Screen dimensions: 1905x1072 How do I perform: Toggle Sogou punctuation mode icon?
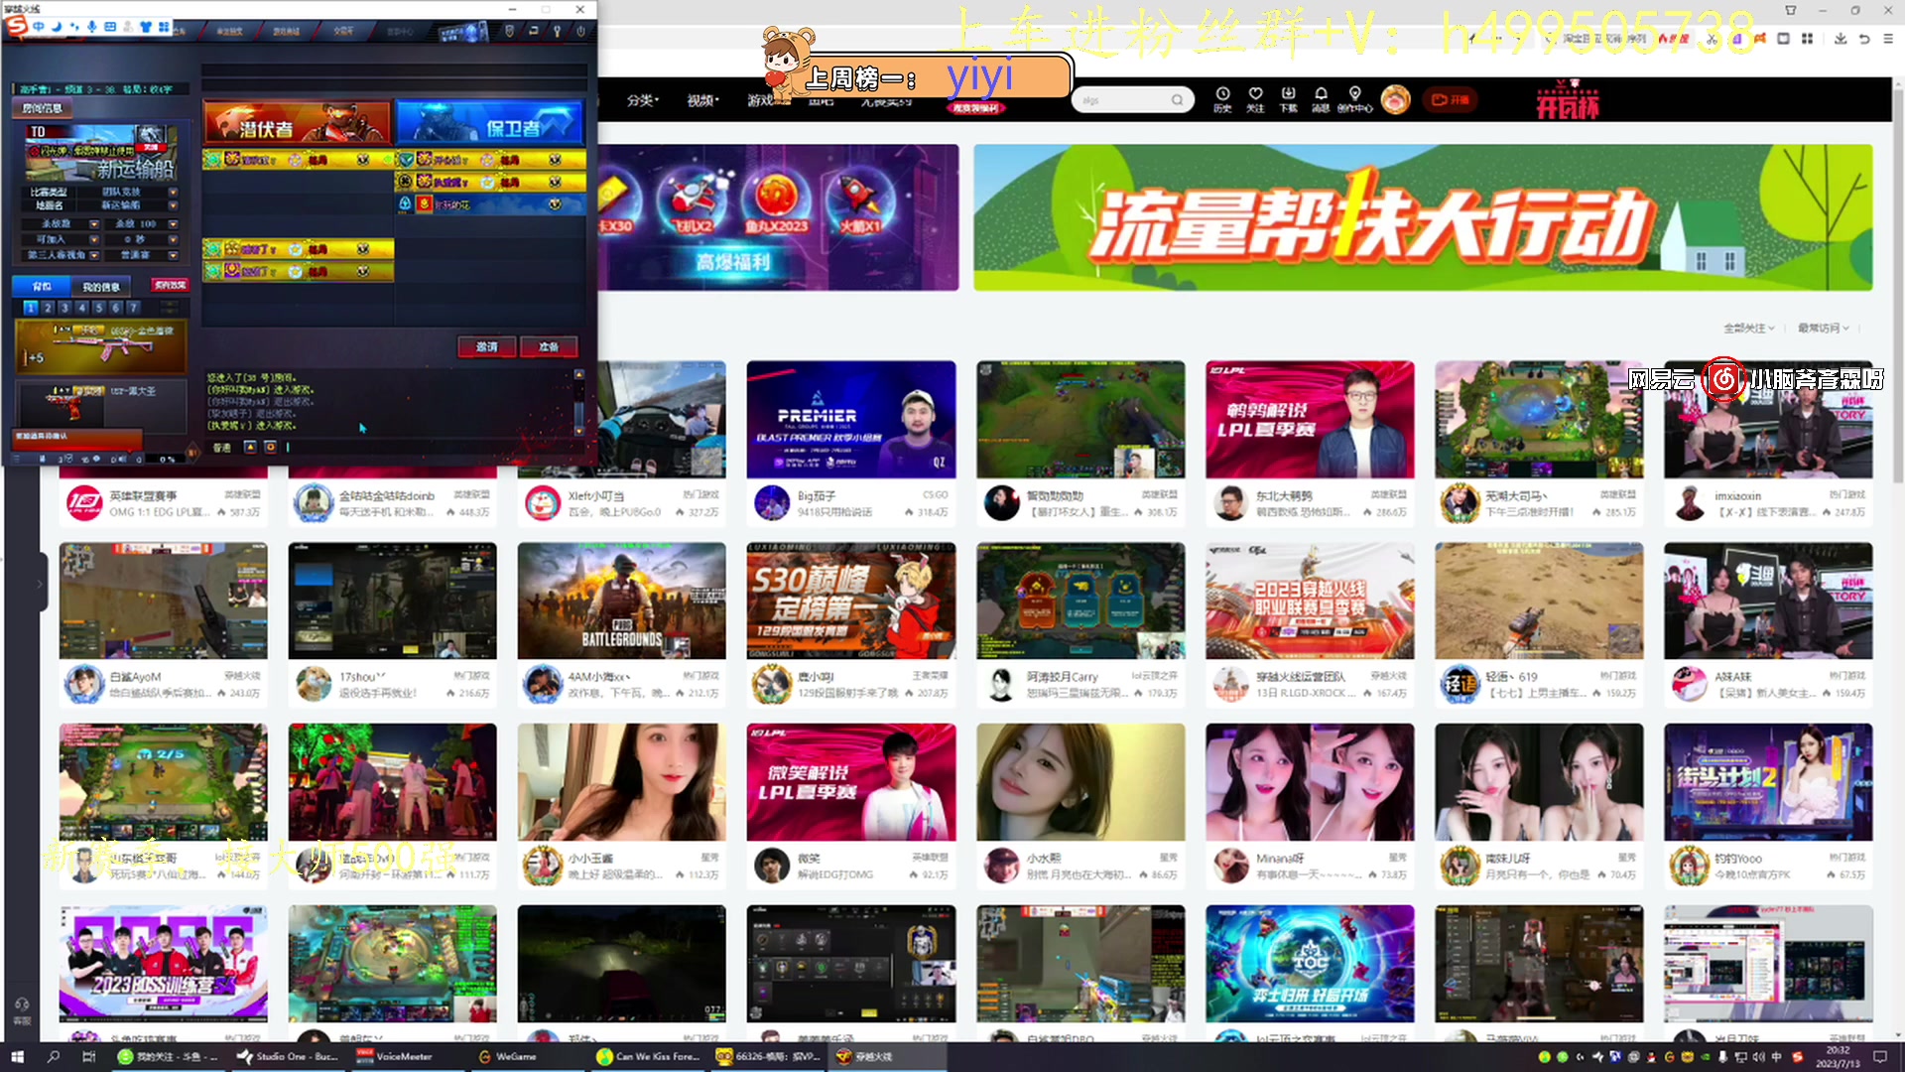click(73, 27)
